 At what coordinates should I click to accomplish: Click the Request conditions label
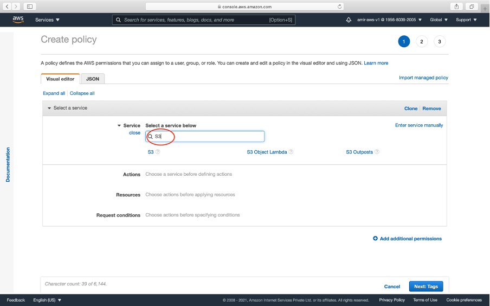[x=118, y=215]
